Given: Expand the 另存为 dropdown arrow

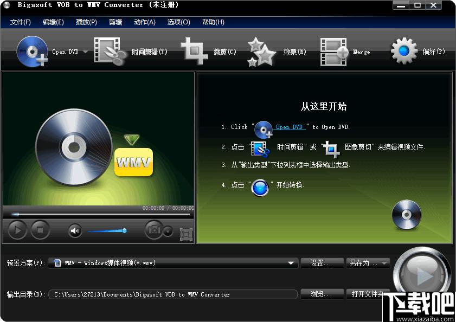Looking at the screenshot, I should point(384,263).
